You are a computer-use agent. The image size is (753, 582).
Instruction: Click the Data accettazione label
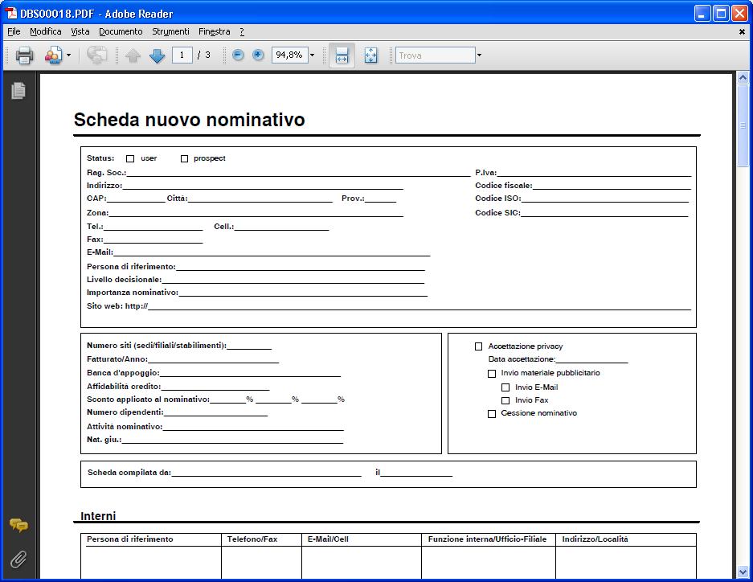[x=522, y=359]
